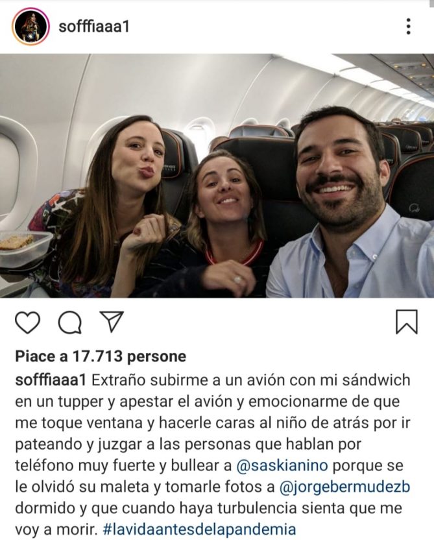
Task: Select caption text starting 'Extraño subirme'
Action: (x=213, y=455)
